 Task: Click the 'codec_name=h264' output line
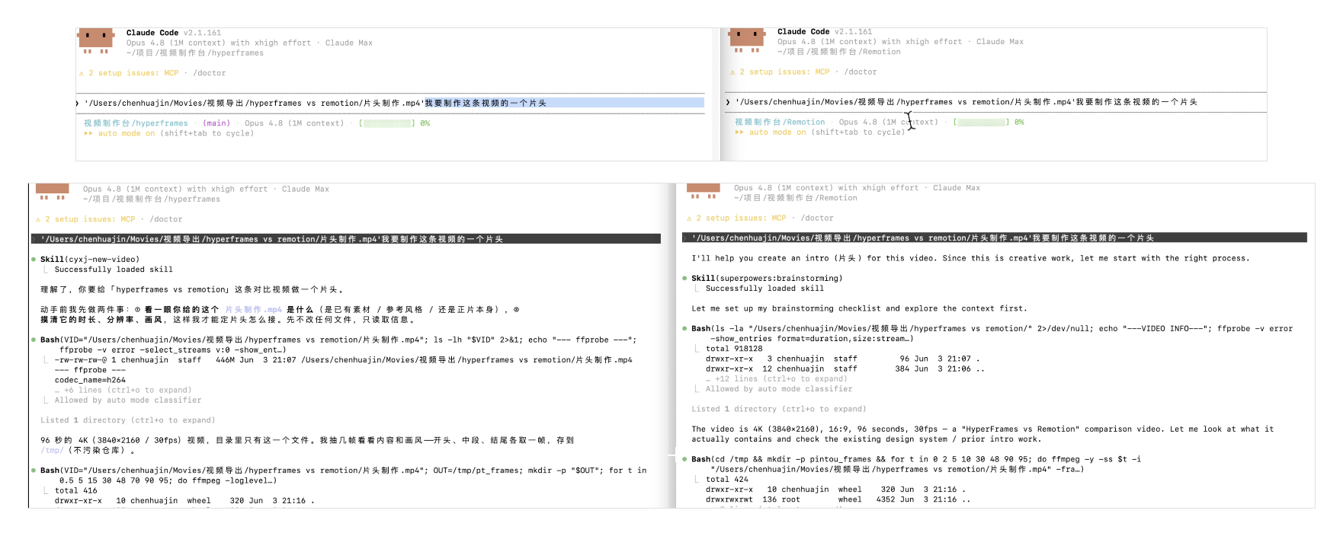point(90,380)
